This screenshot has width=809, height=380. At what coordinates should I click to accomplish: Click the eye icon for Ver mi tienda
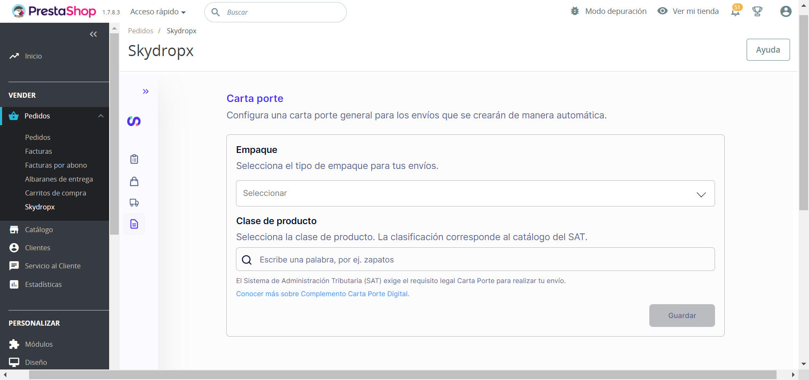[662, 11]
